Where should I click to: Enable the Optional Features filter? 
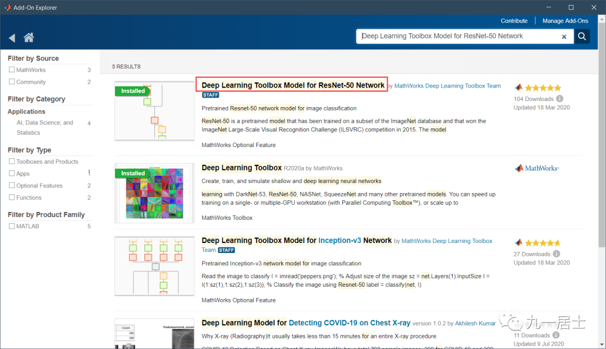pos(12,185)
